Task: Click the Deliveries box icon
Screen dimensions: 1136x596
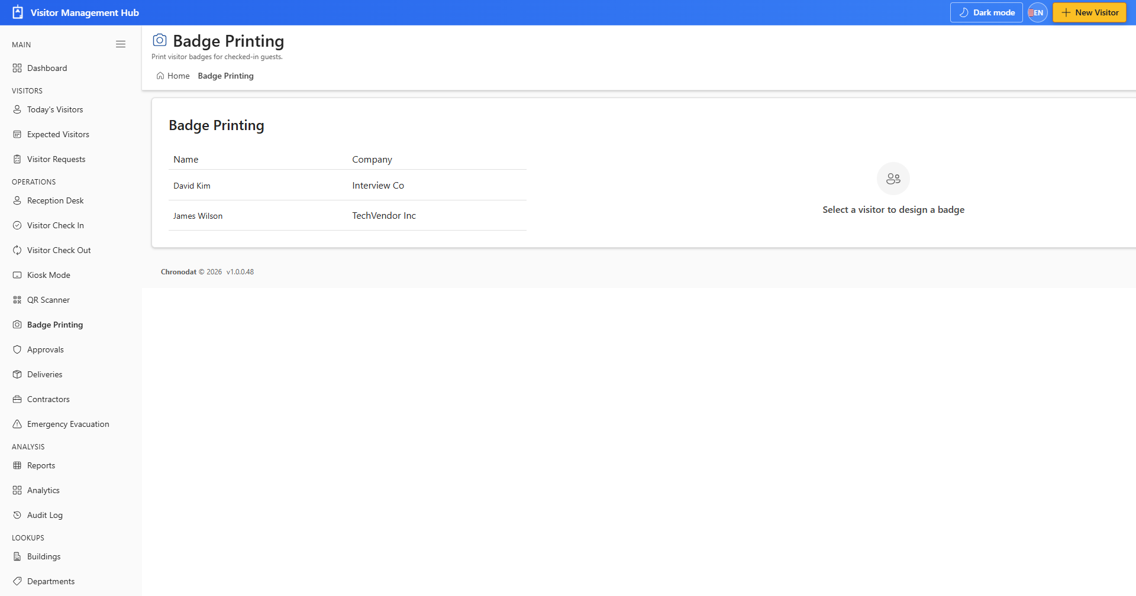Action: tap(17, 374)
